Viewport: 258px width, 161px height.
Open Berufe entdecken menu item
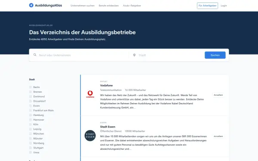[109, 6]
